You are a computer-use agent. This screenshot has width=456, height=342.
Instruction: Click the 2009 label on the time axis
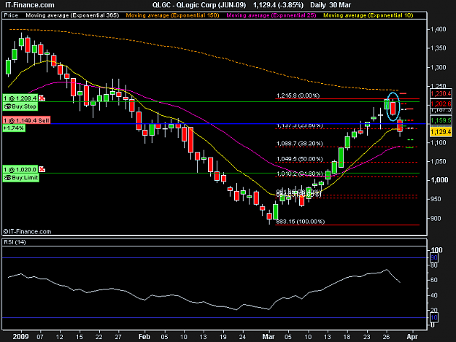tap(20, 336)
